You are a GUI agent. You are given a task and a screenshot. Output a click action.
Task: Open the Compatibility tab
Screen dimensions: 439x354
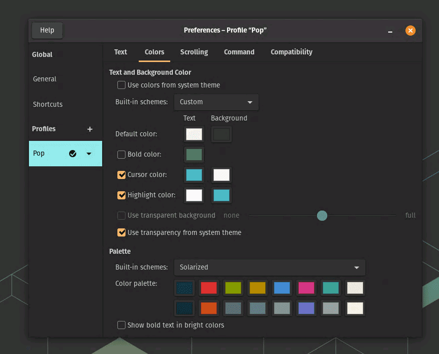291,52
